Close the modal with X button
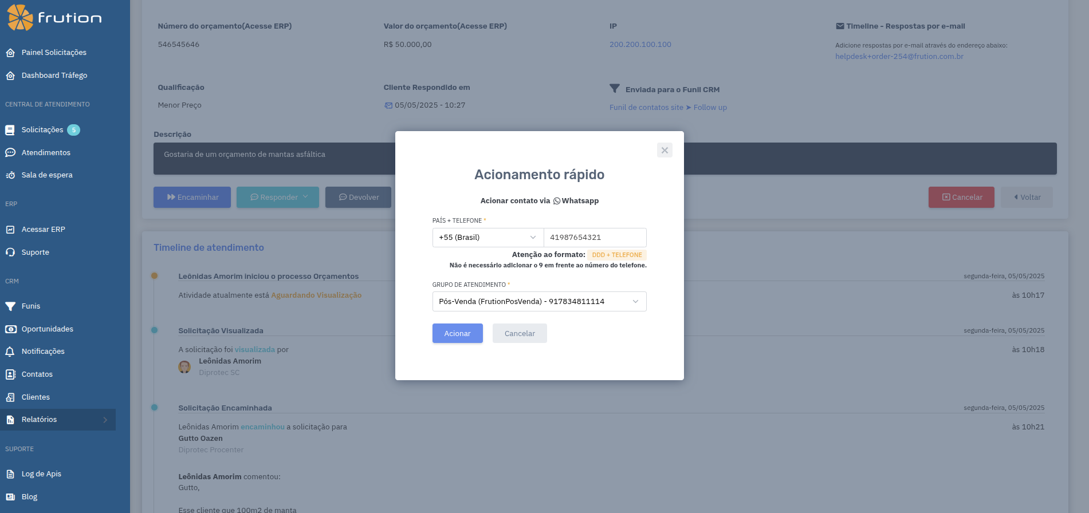Image resolution: width=1089 pixels, height=513 pixels. click(665, 150)
